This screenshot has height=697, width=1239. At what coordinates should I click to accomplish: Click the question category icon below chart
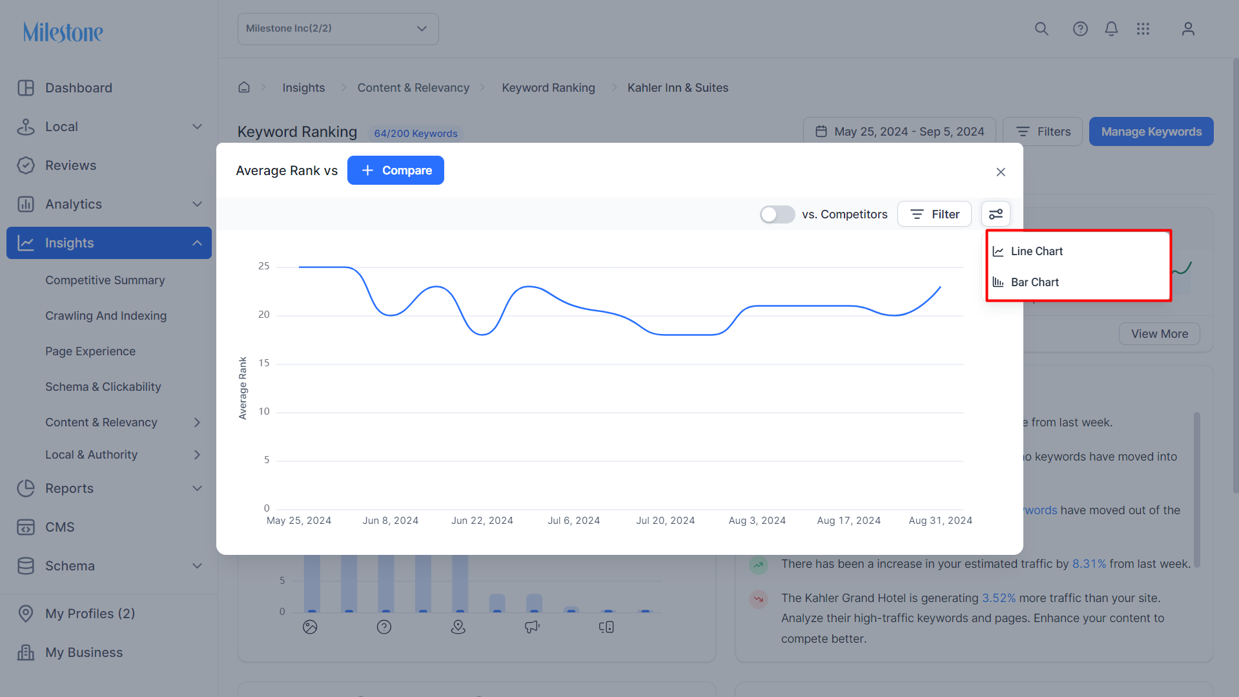point(384,627)
